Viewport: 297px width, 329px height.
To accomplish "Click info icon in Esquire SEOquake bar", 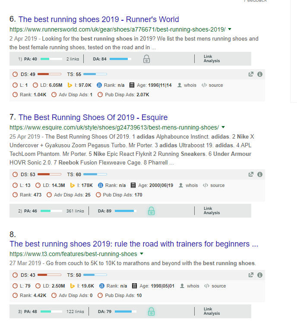I will click(260, 174).
